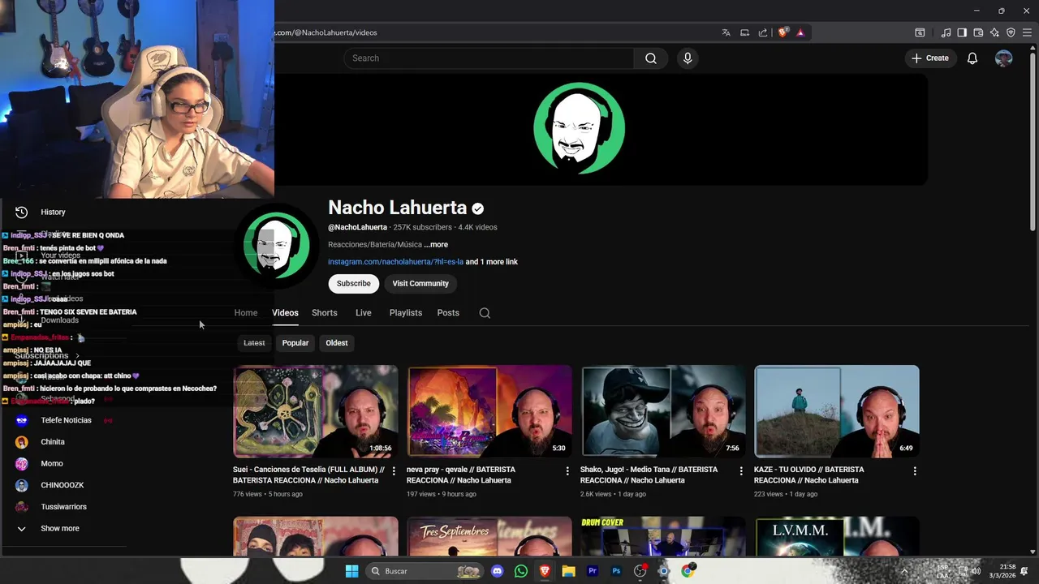Open the browser hamburger menu
The width and height of the screenshot is (1039, 584).
click(x=1027, y=32)
